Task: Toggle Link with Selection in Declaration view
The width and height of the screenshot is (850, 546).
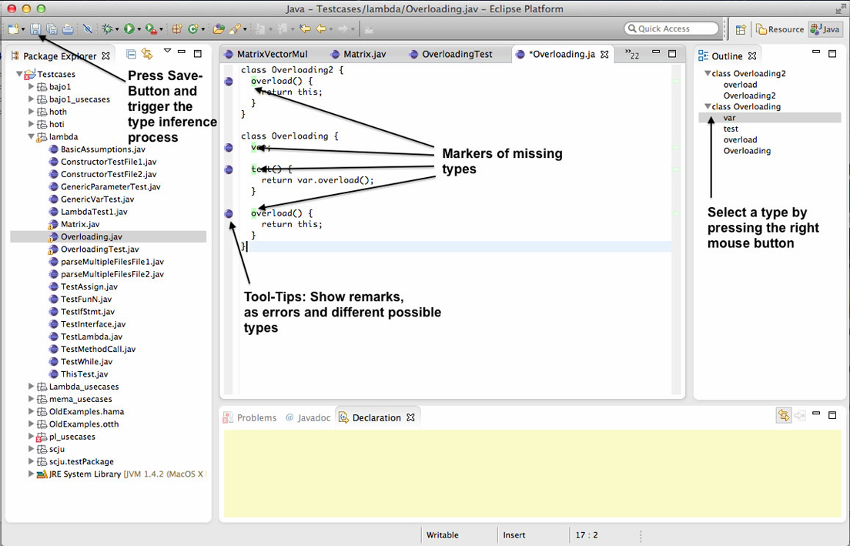Action: (784, 416)
